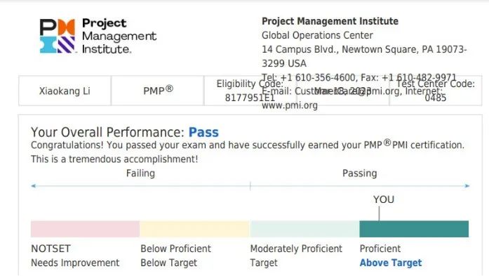Image resolution: width=489 pixels, height=276 pixels.
Task: Click the Above Target label
Action: (x=391, y=263)
